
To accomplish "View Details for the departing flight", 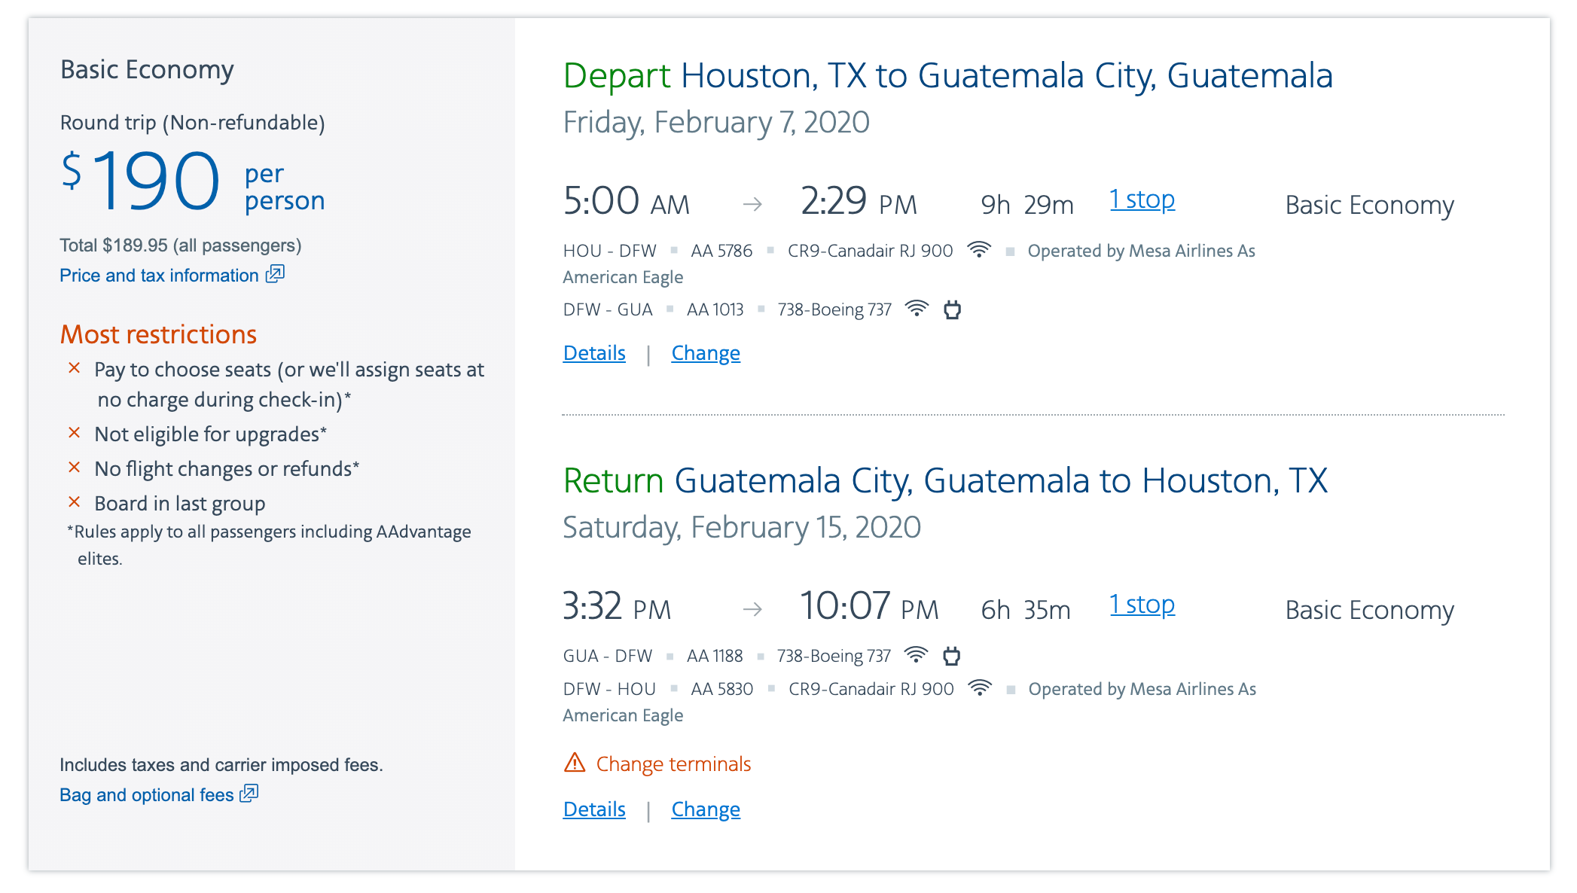I will click(594, 353).
